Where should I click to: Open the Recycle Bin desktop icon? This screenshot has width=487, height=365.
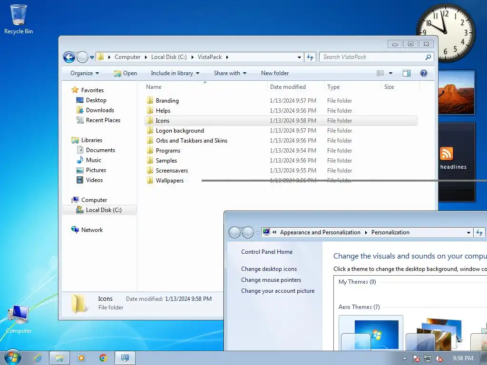click(x=19, y=19)
